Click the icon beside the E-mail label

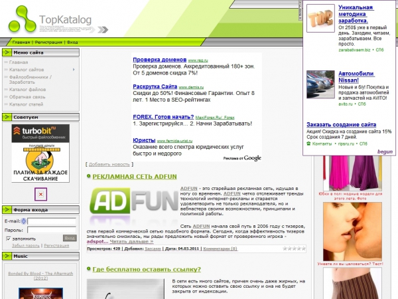24,221
